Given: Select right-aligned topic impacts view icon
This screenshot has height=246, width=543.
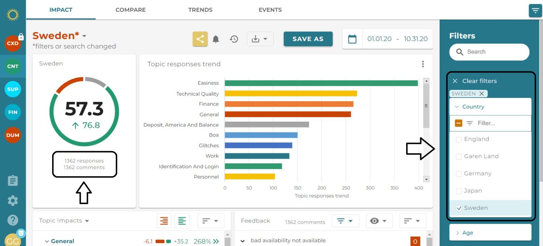Looking at the screenshot, I should point(164,221).
